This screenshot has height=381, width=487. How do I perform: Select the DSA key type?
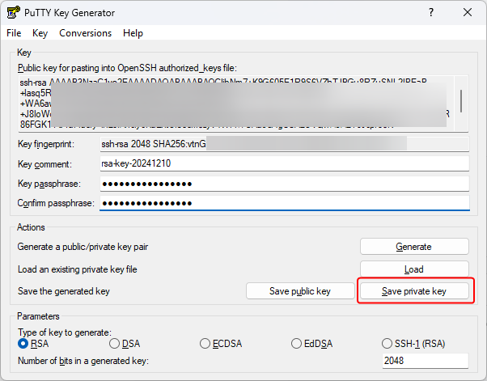(x=125, y=344)
